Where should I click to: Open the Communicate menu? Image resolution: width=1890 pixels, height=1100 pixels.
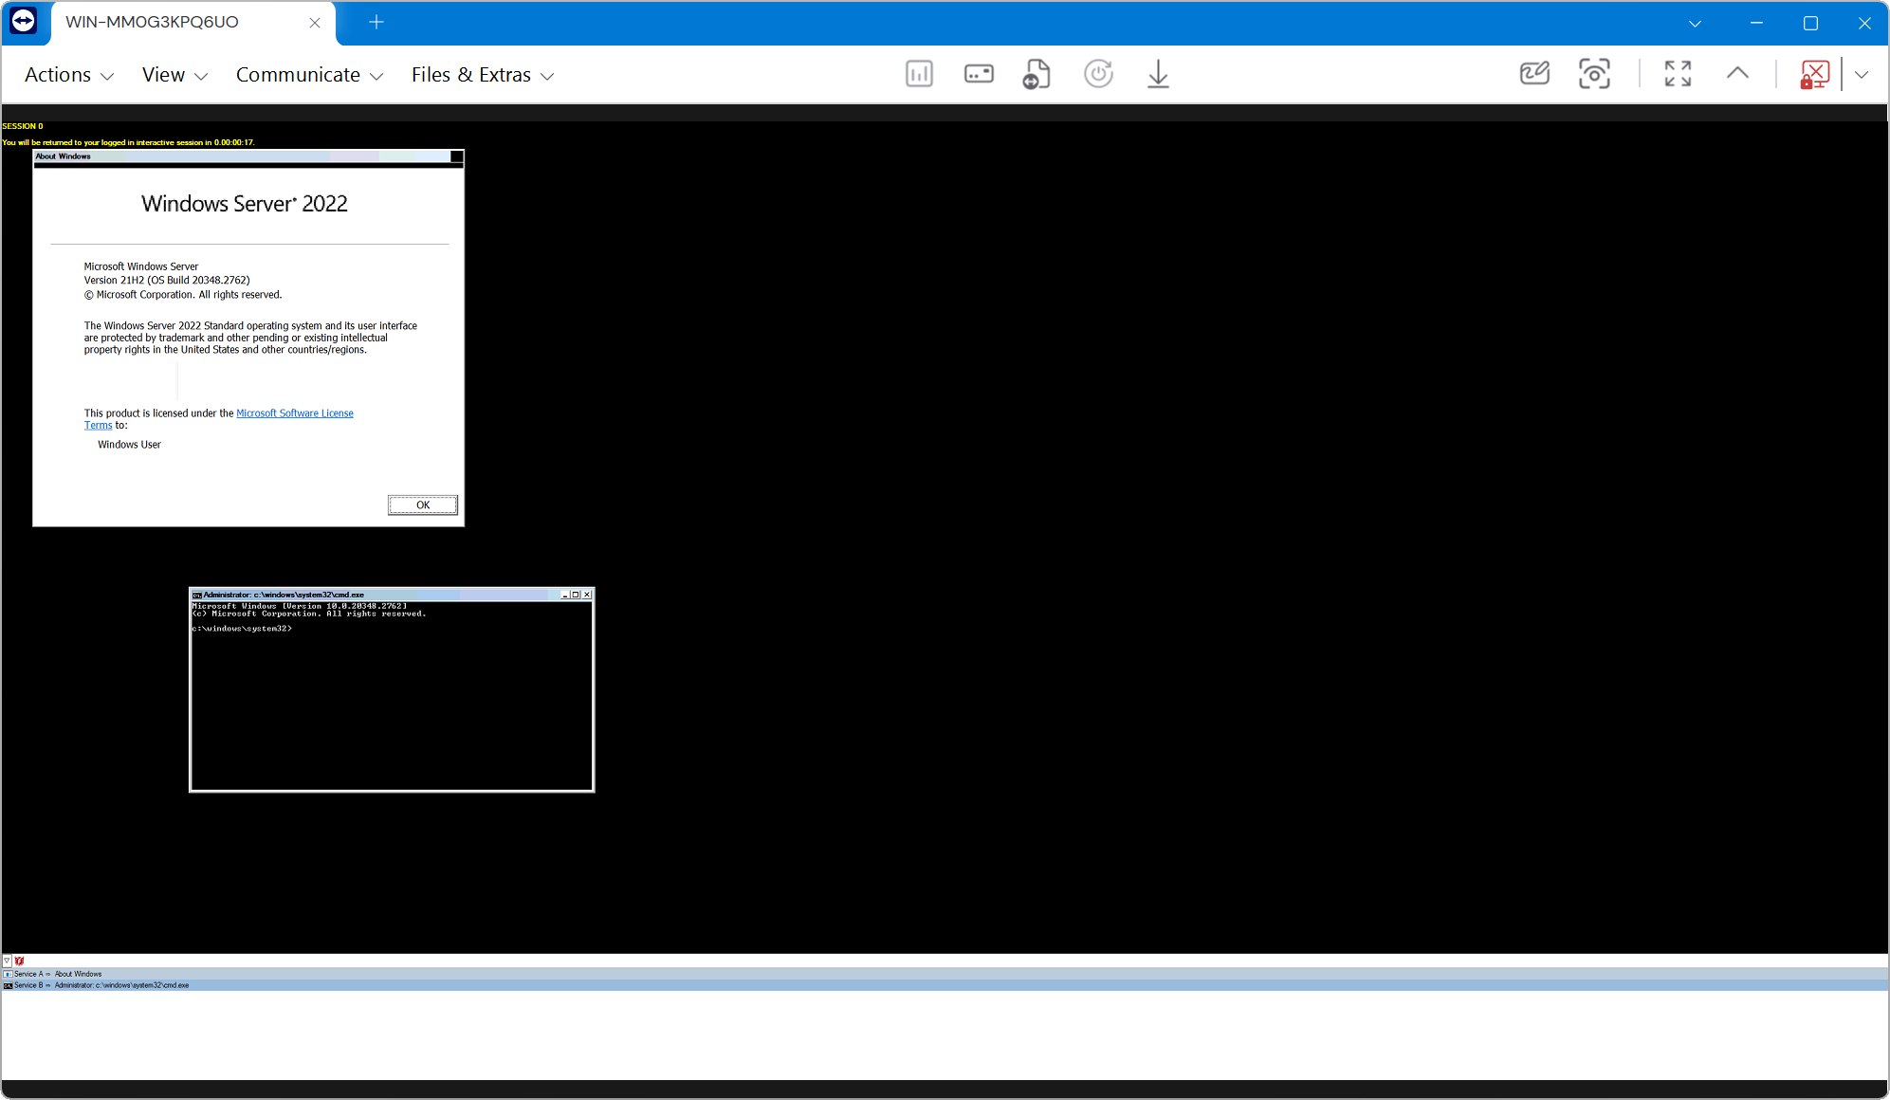(x=308, y=75)
